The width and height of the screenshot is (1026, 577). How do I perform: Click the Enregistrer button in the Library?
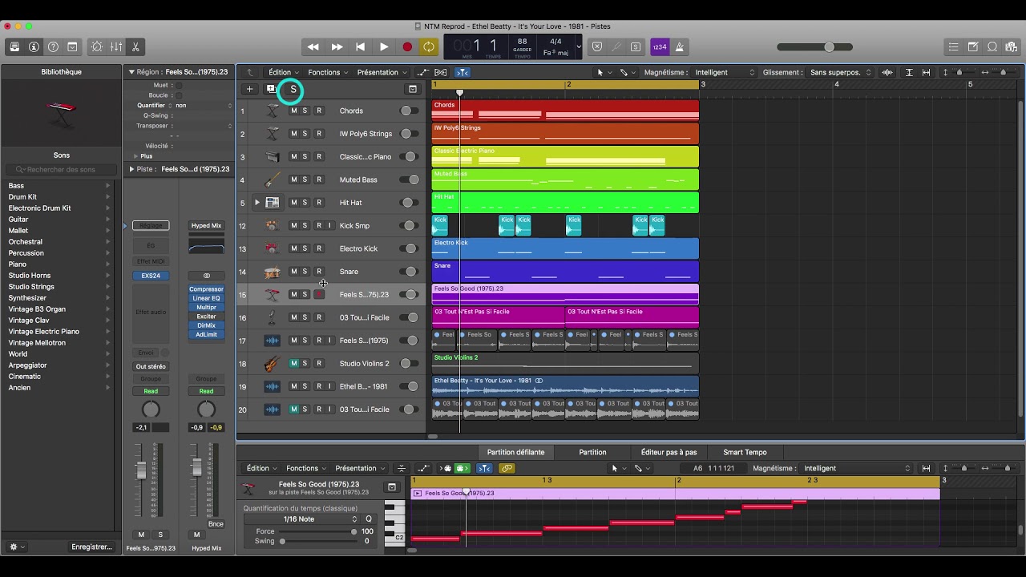(x=91, y=547)
